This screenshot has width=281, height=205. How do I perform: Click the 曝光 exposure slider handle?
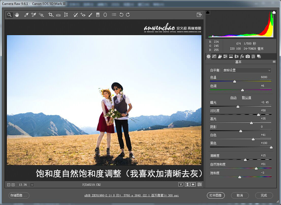click(x=238, y=107)
